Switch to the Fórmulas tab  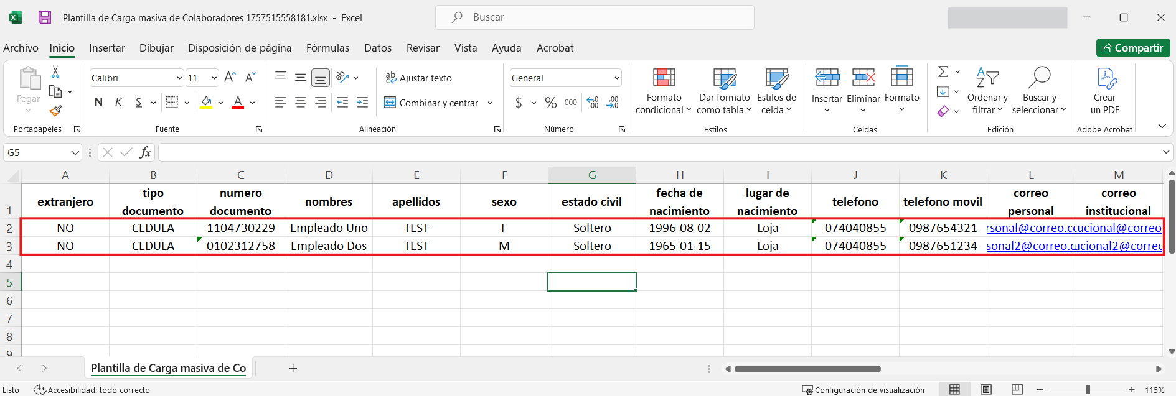click(327, 48)
